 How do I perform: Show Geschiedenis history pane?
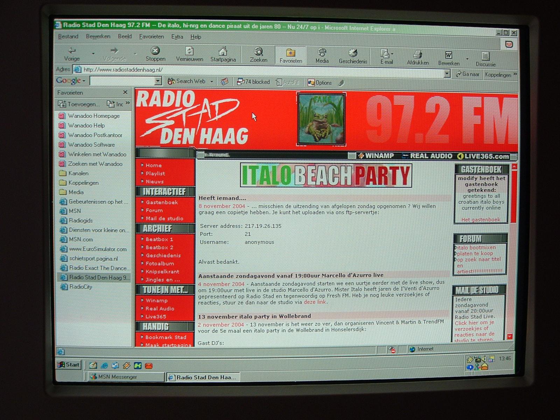pos(353,56)
